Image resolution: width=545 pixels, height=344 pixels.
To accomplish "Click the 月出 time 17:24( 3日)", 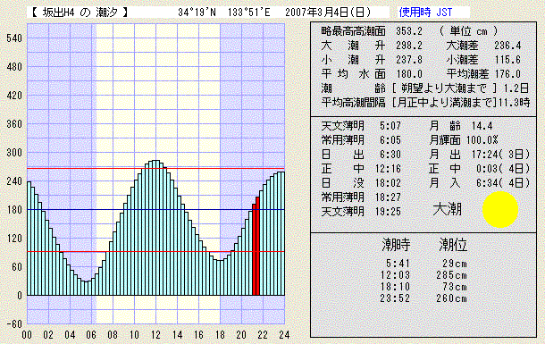I will pos(500,155).
